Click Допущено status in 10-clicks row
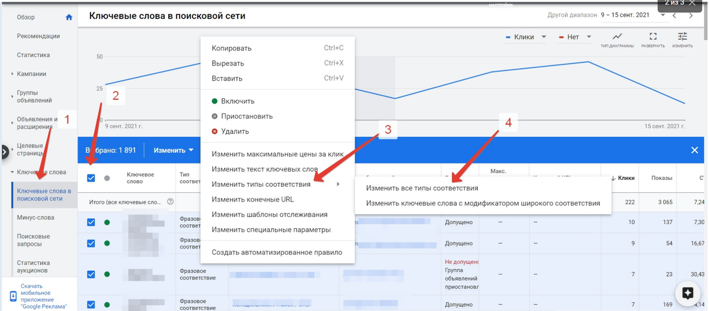The height and width of the screenshot is (311, 709). click(x=459, y=222)
